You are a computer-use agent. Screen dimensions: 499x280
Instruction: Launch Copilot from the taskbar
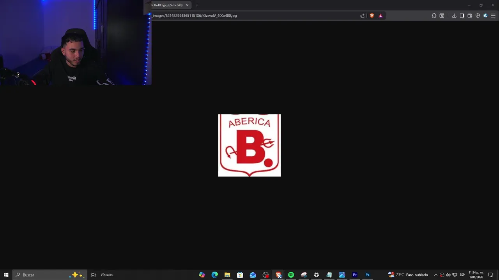[x=202, y=275]
